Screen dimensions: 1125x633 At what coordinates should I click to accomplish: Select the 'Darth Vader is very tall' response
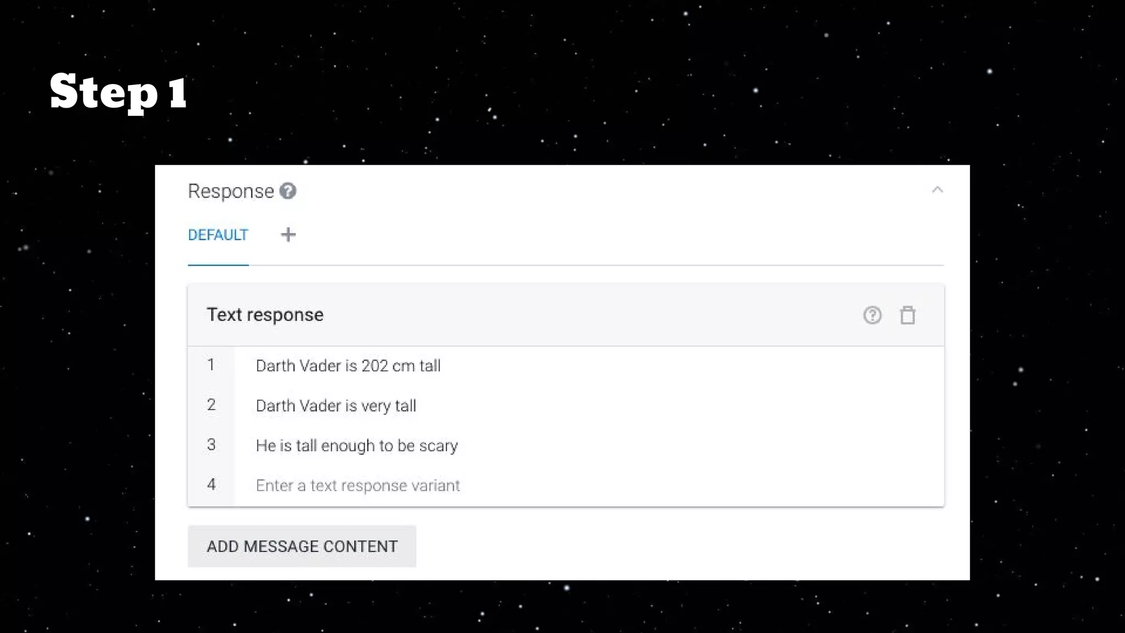click(589, 406)
